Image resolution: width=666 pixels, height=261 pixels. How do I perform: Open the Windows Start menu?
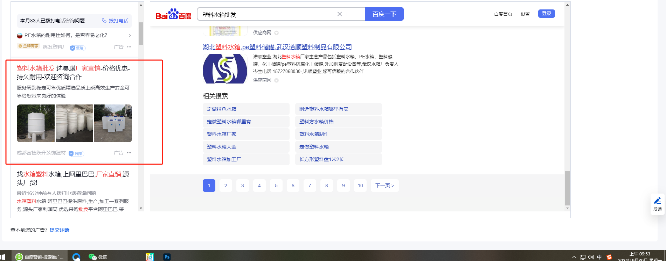click(3, 257)
